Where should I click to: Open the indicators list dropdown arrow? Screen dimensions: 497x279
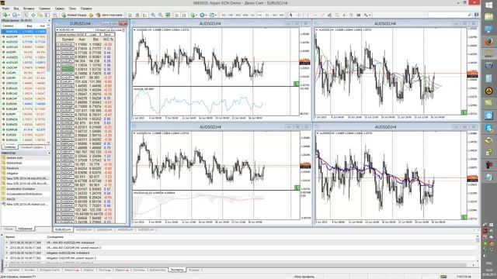(x=196, y=15)
